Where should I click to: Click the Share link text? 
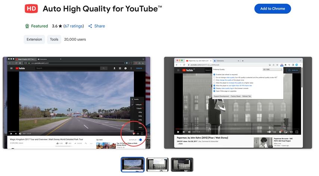(100, 26)
